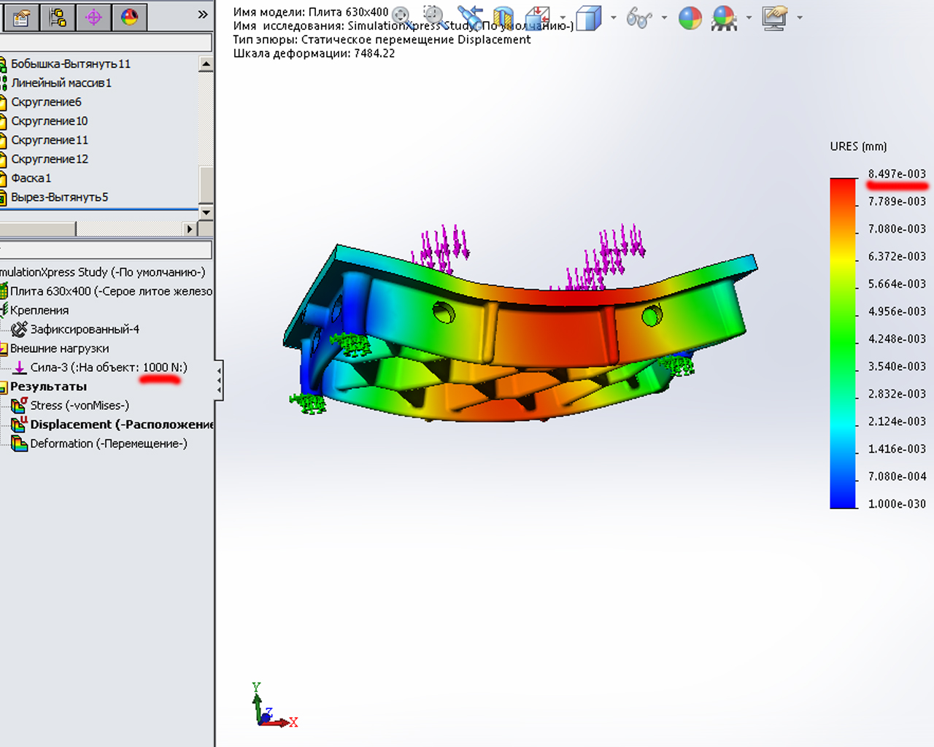934x747 pixels.
Task: Click the URES color legend bar
Action: click(x=843, y=343)
